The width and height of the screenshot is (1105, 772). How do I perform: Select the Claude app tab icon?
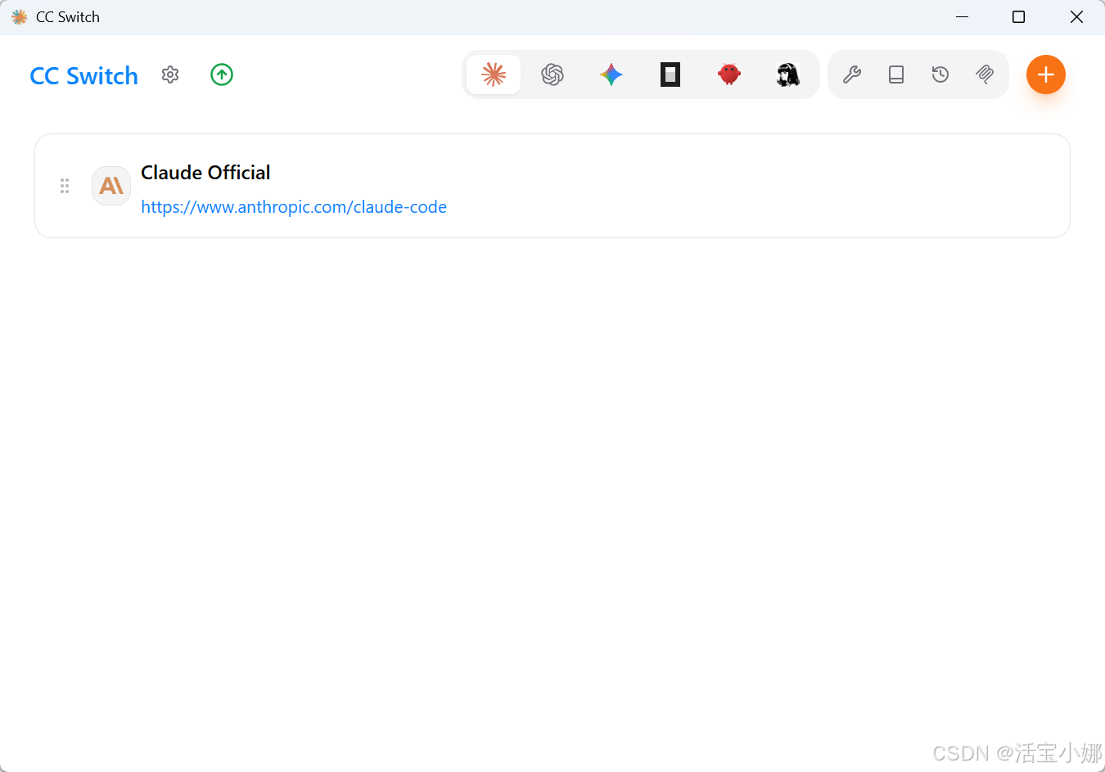[494, 74]
